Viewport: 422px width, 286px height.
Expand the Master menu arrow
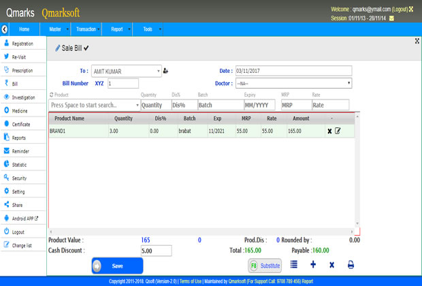click(67, 29)
